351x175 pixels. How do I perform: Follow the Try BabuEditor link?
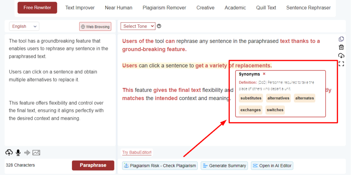pos(137,152)
